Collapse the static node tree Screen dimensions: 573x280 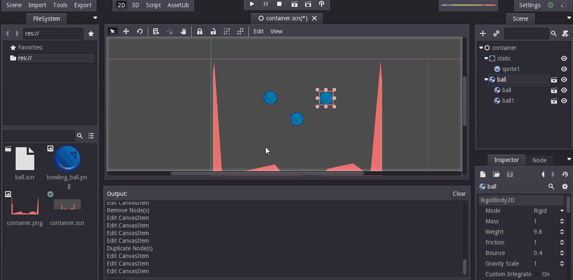coord(486,58)
